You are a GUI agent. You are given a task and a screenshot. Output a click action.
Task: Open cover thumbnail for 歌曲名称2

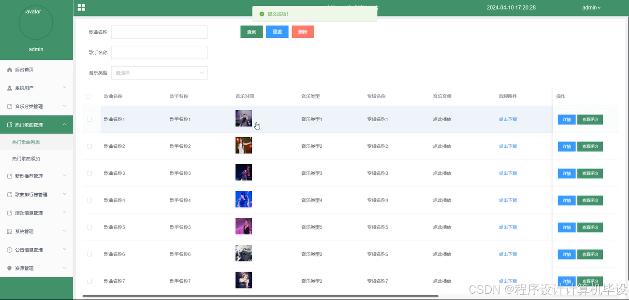(x=244, y=145)
